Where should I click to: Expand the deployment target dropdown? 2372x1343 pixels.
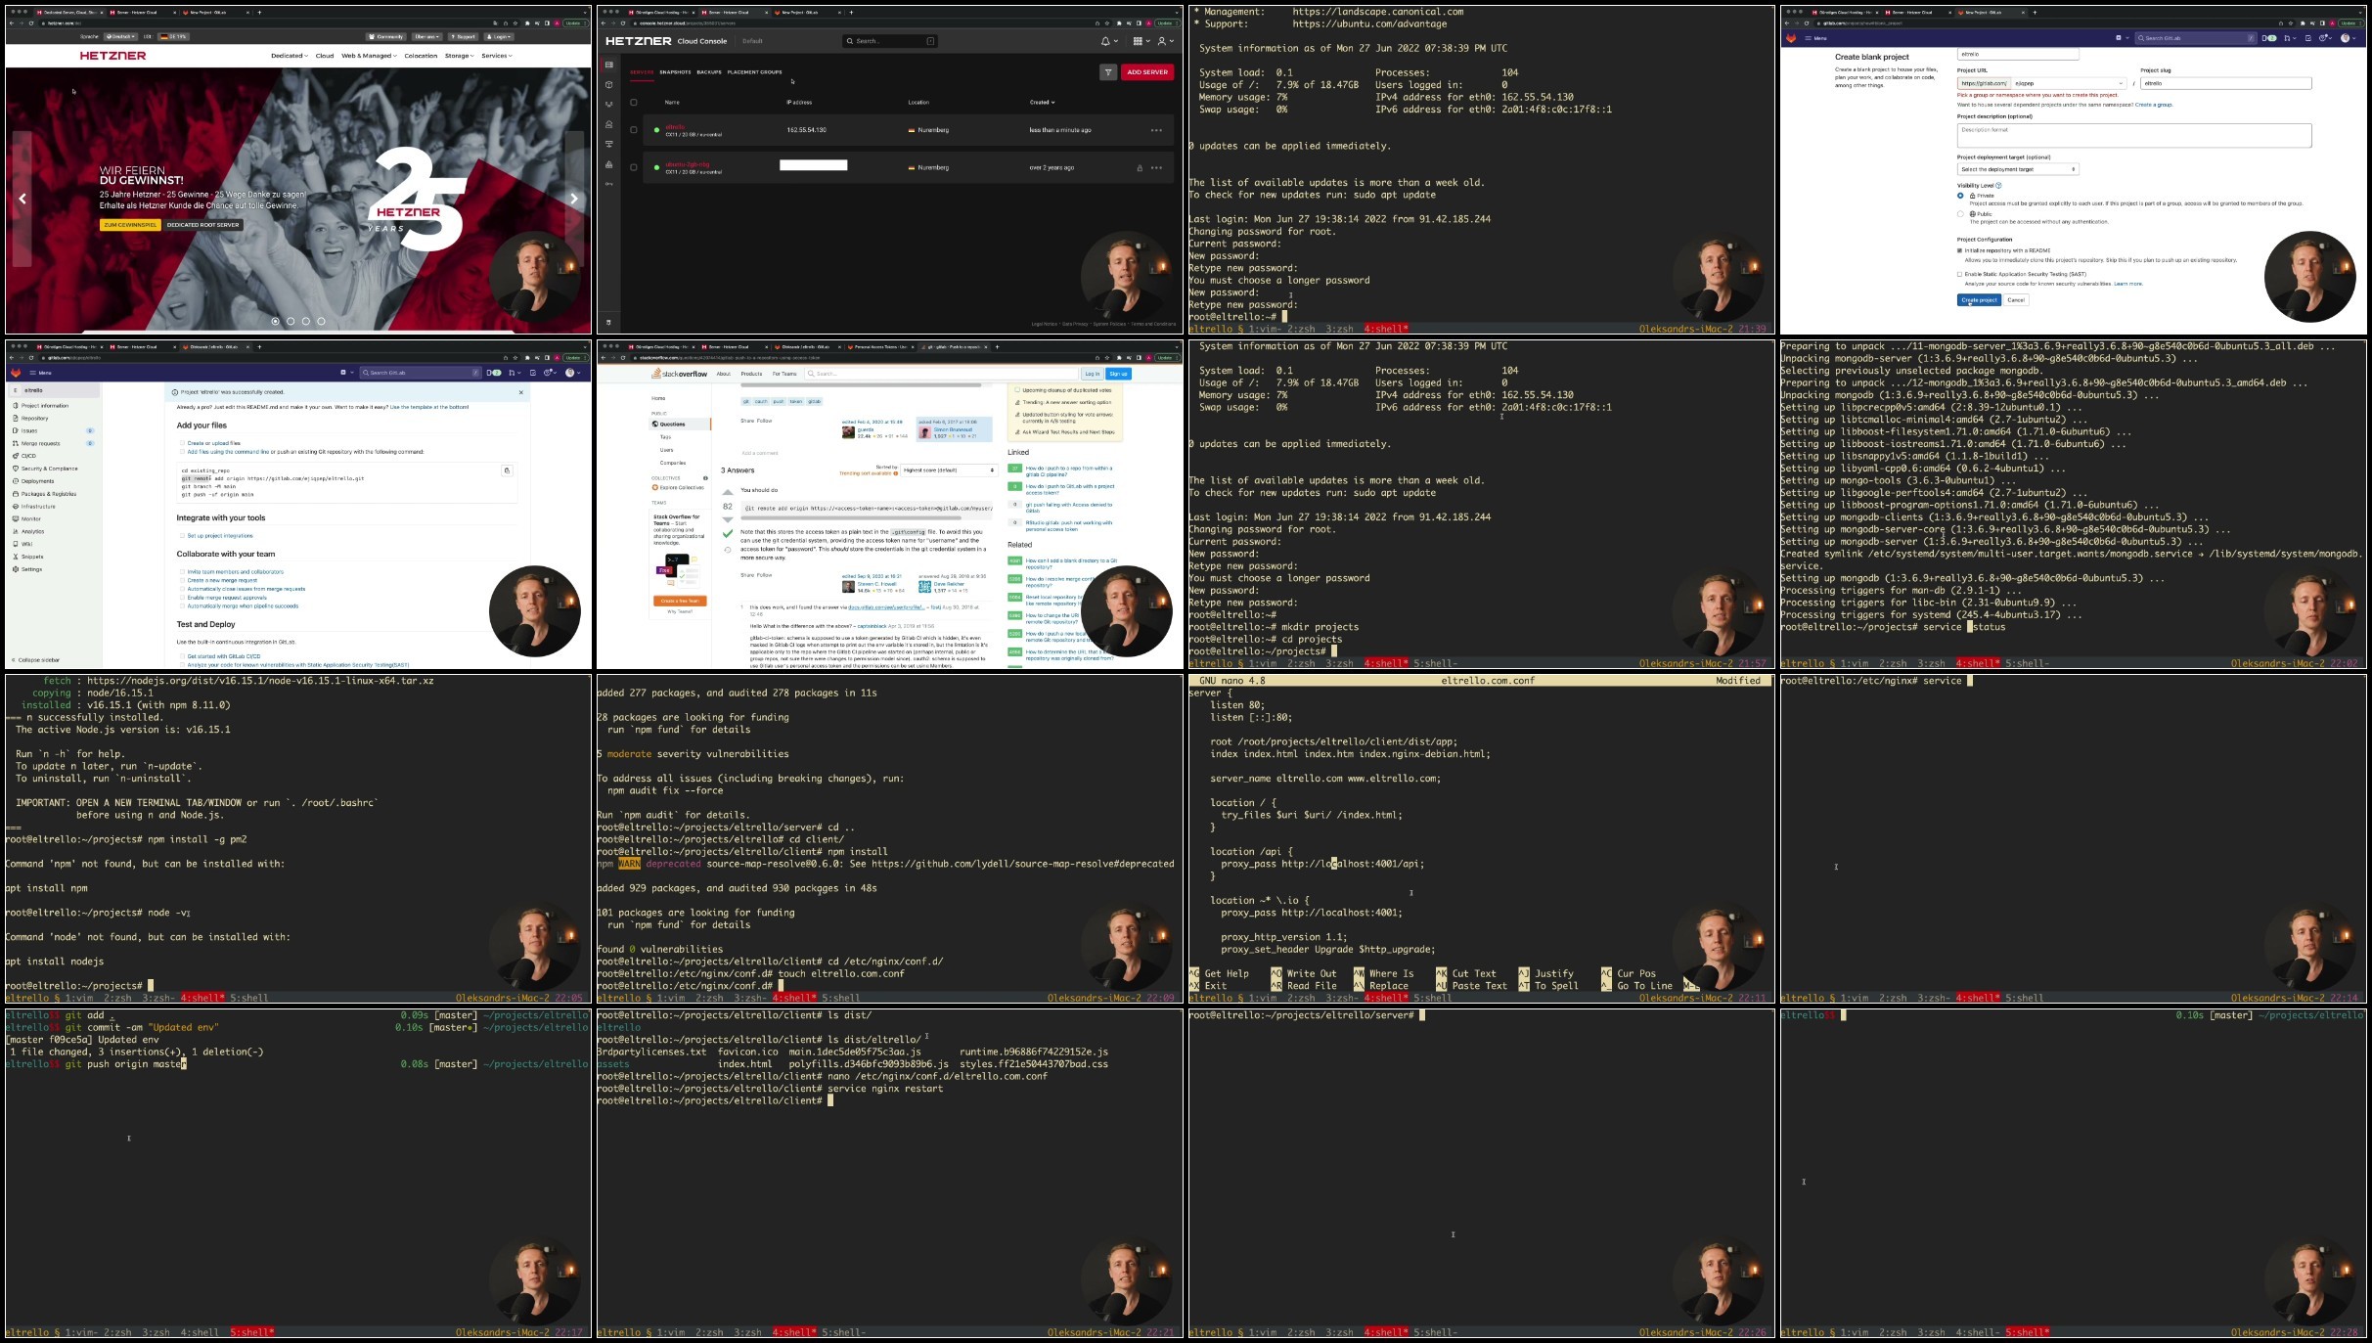pos(2017,169)
